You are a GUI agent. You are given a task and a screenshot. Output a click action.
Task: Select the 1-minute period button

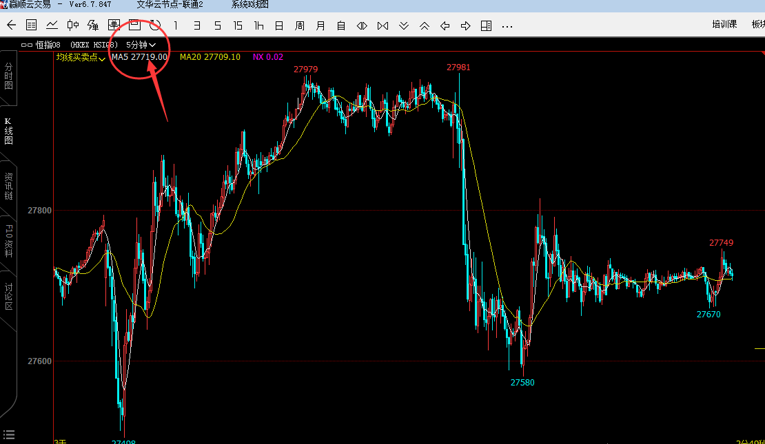tap(176, 25)
